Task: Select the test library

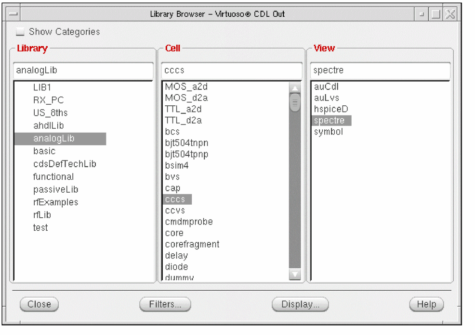Action: pos(40,228)
